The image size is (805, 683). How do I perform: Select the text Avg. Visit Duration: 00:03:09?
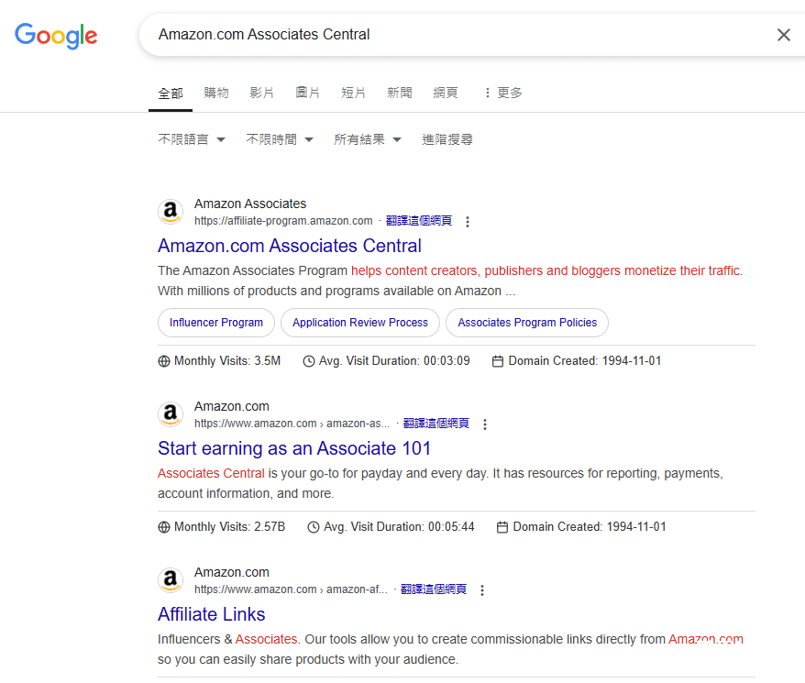[394, 361]
